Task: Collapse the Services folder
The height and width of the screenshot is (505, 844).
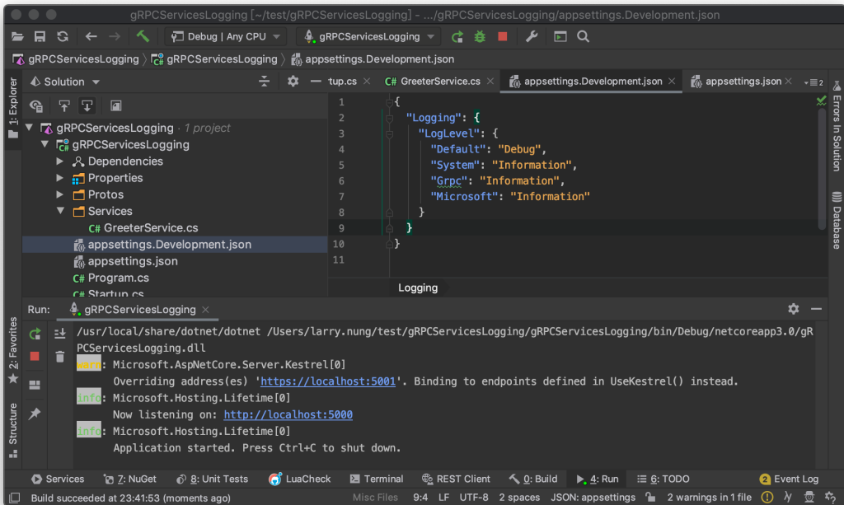Action: tap(60, 211)
